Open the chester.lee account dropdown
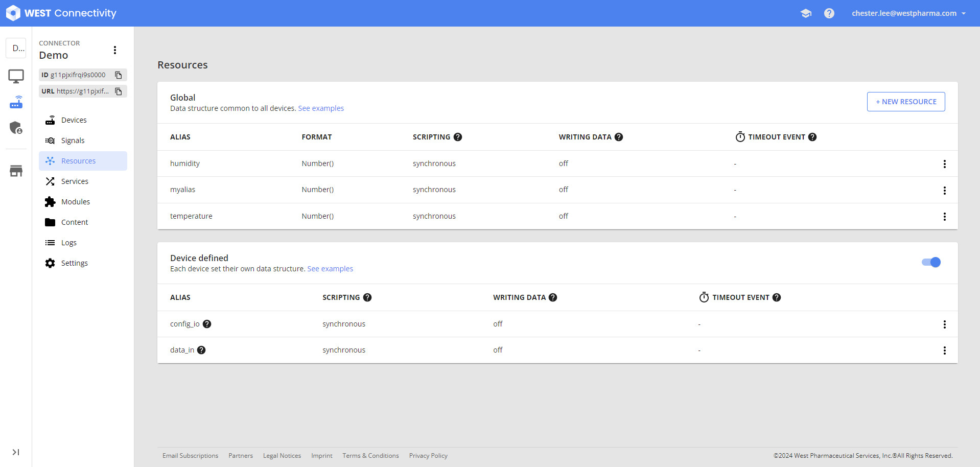Viewport: 980px width, 467px height. [908, 13]
